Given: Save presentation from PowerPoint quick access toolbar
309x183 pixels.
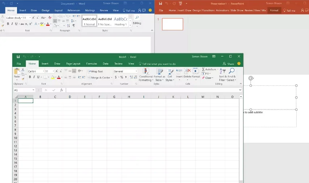Looking at the screenshot, I should 160,3.
